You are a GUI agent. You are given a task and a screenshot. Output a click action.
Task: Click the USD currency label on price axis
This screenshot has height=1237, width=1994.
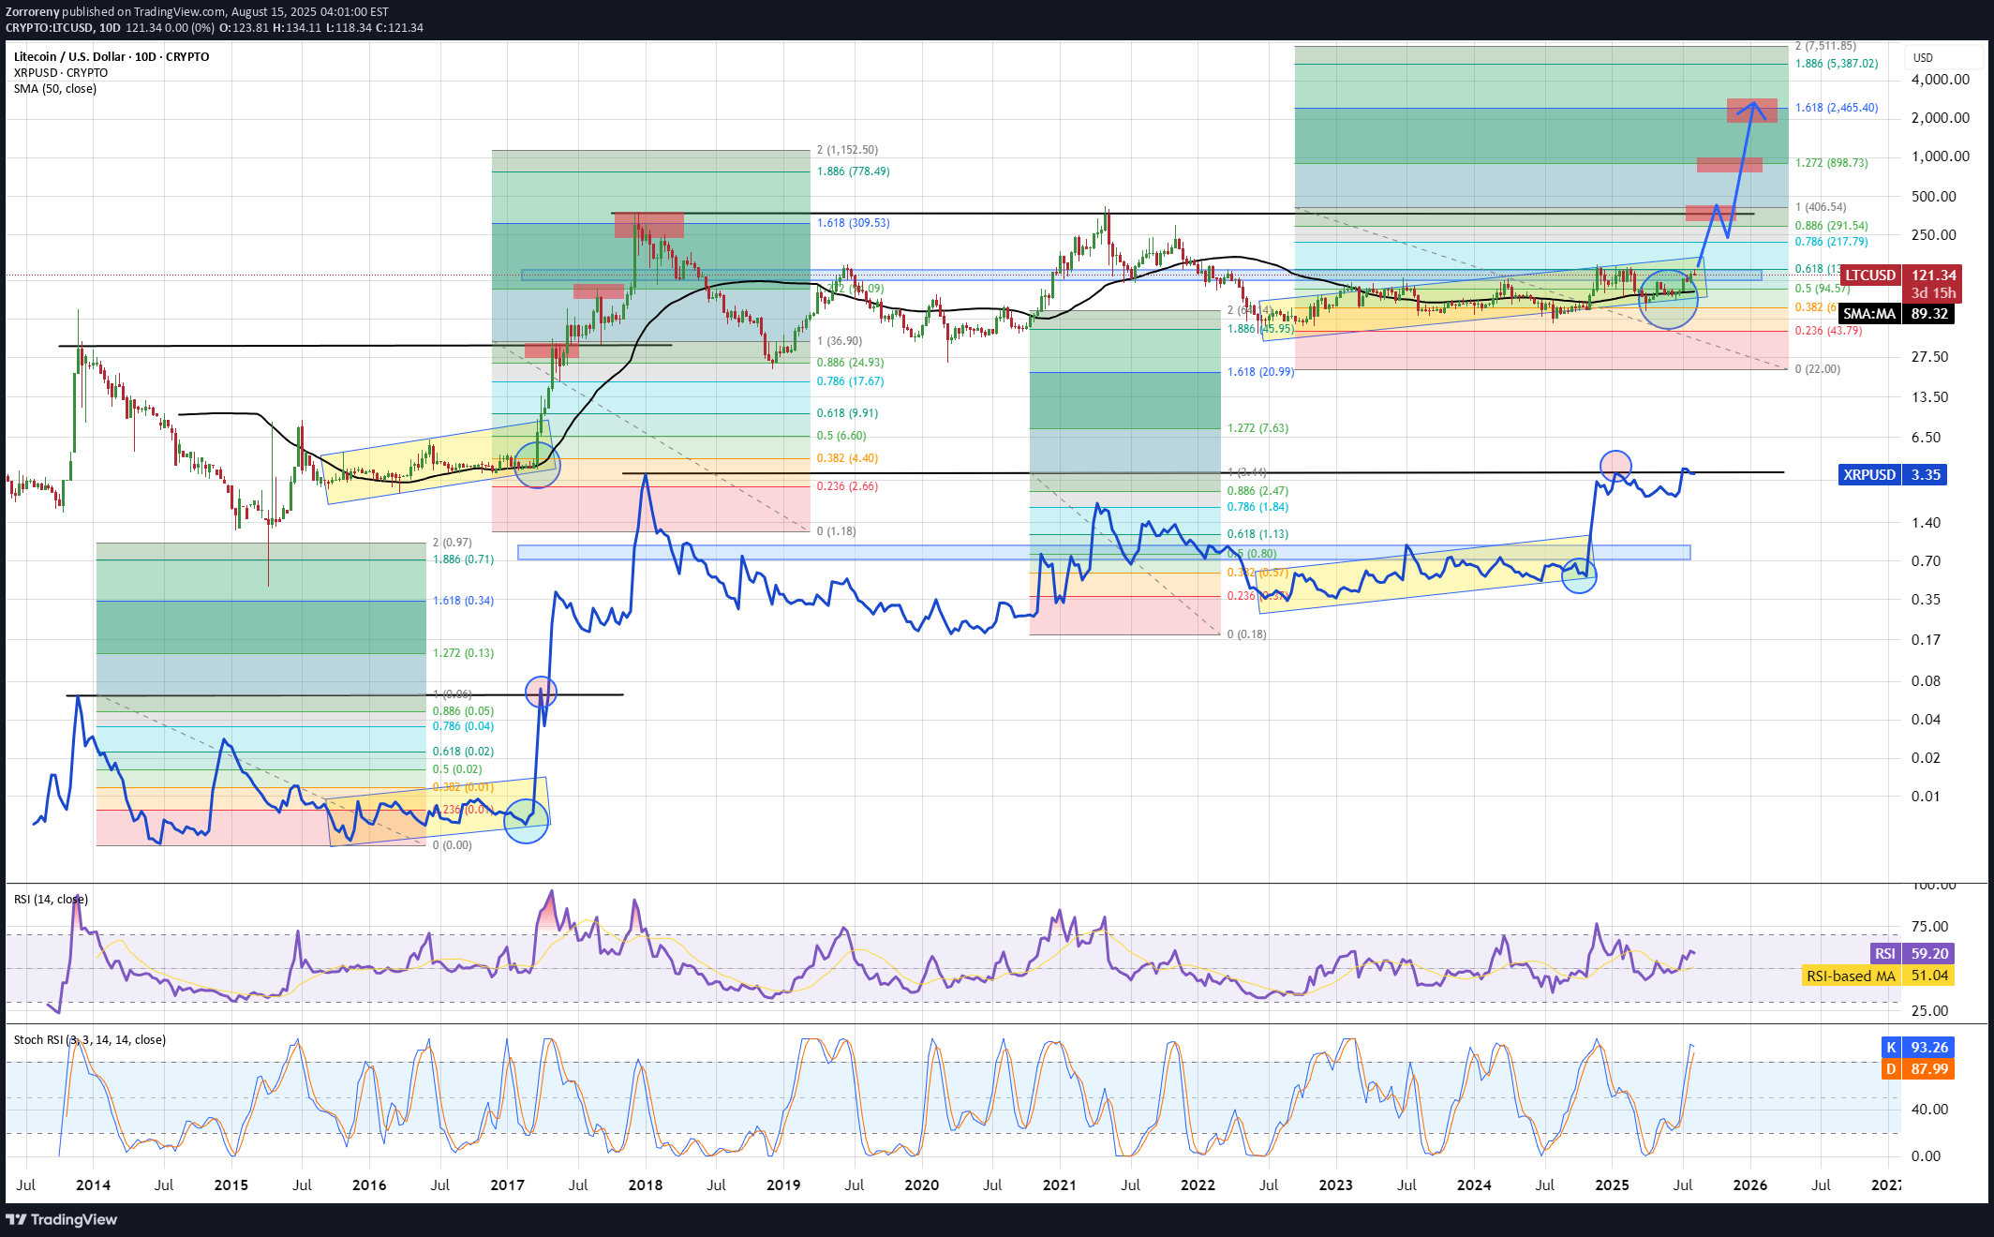[1923, 57]
